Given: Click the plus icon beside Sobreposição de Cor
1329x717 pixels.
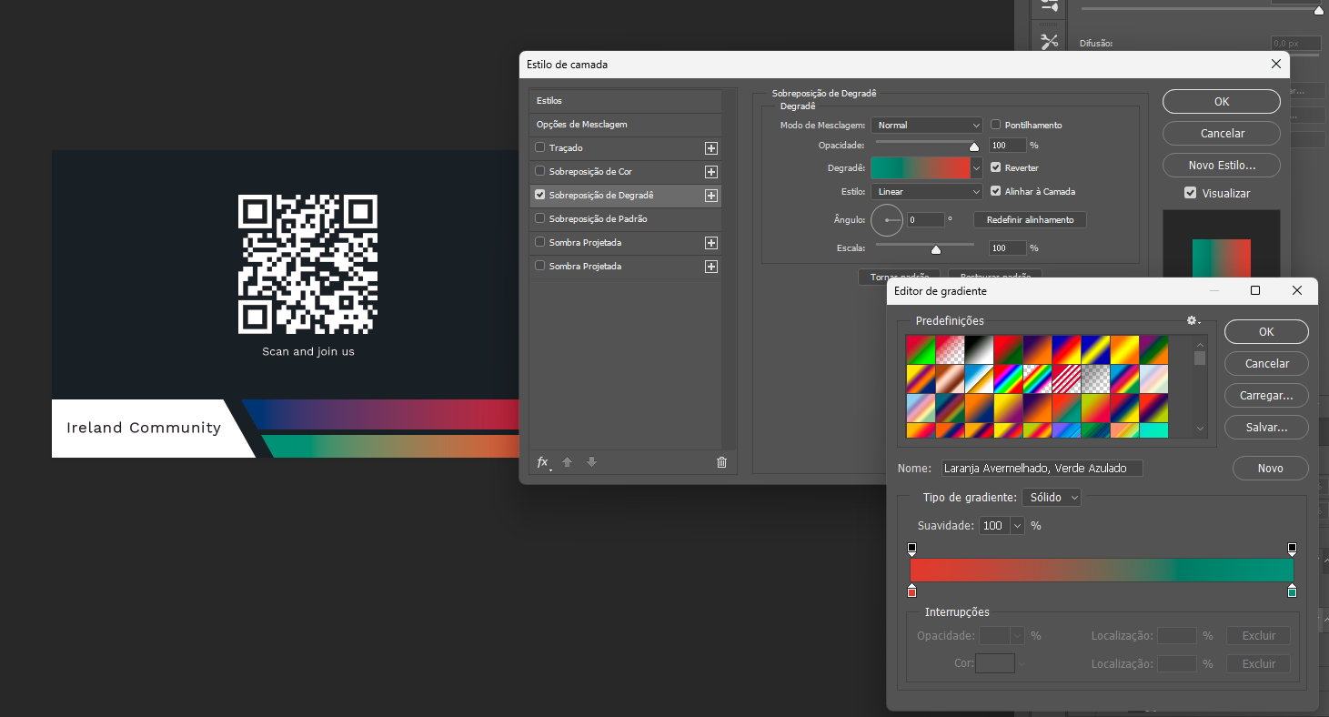Looking at the screenshot, I should point(711,172).
